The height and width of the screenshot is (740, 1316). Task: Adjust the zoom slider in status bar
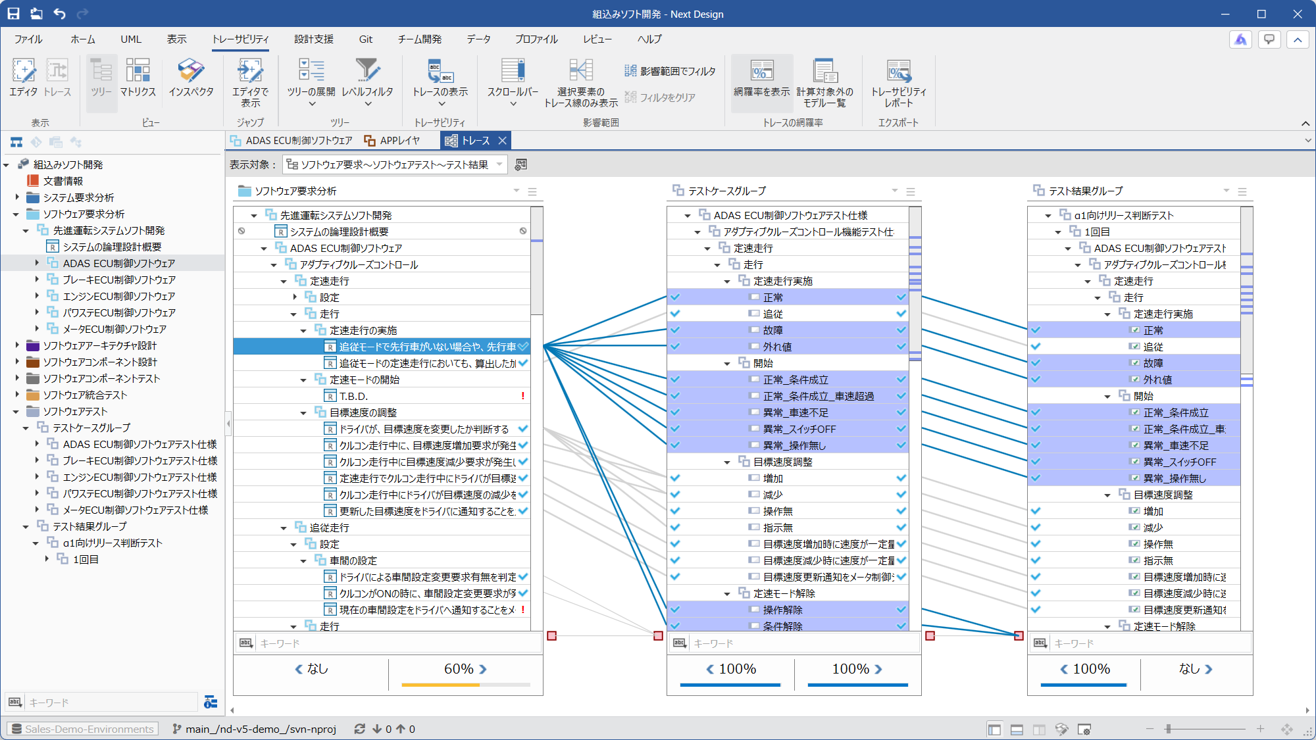click(1169, 729)
